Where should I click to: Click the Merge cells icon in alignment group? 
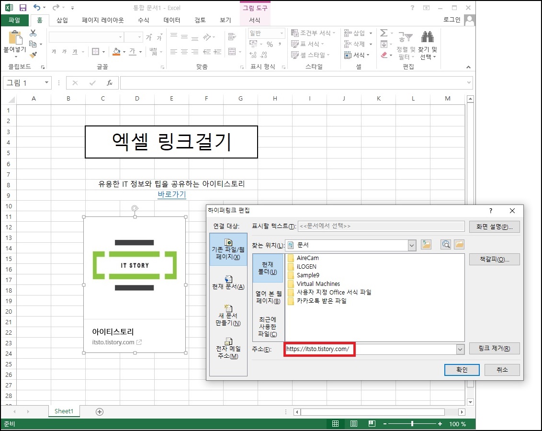[x=232, y=52]
